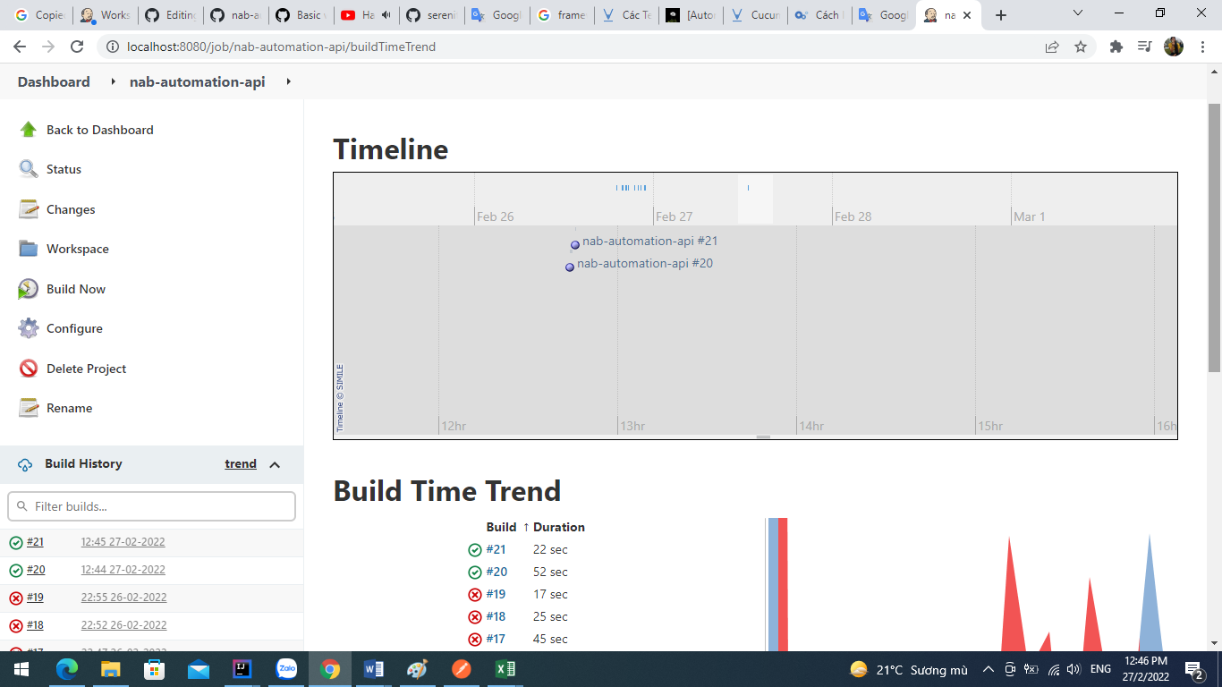Open build #20 link in Build History list
This screenshot has width=1222, height=687.
point(36,570)
